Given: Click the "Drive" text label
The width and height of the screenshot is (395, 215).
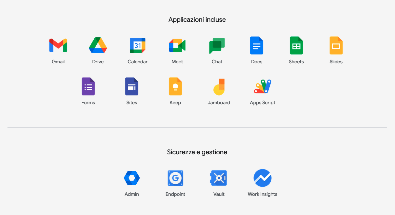Looking at the screenshot, I should tap(98, 62).
